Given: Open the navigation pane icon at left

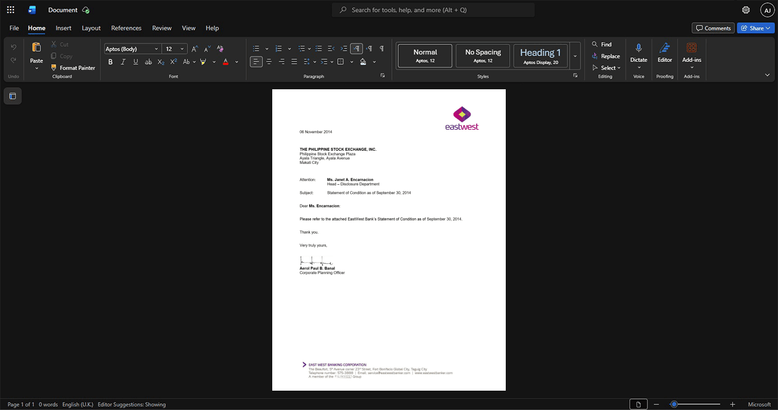Looking at the screenshot, I should point(13,96).
